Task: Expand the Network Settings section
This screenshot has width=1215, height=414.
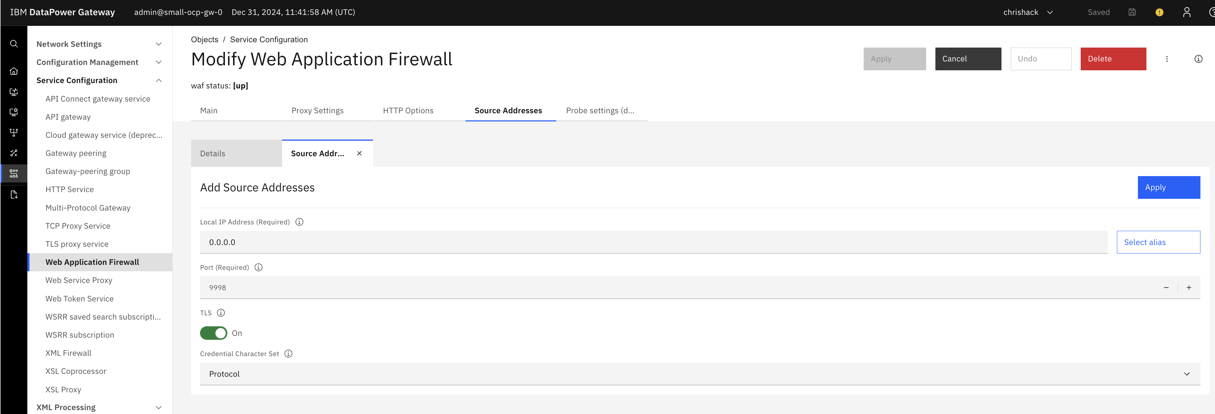Action: click(x=158, y=44)
